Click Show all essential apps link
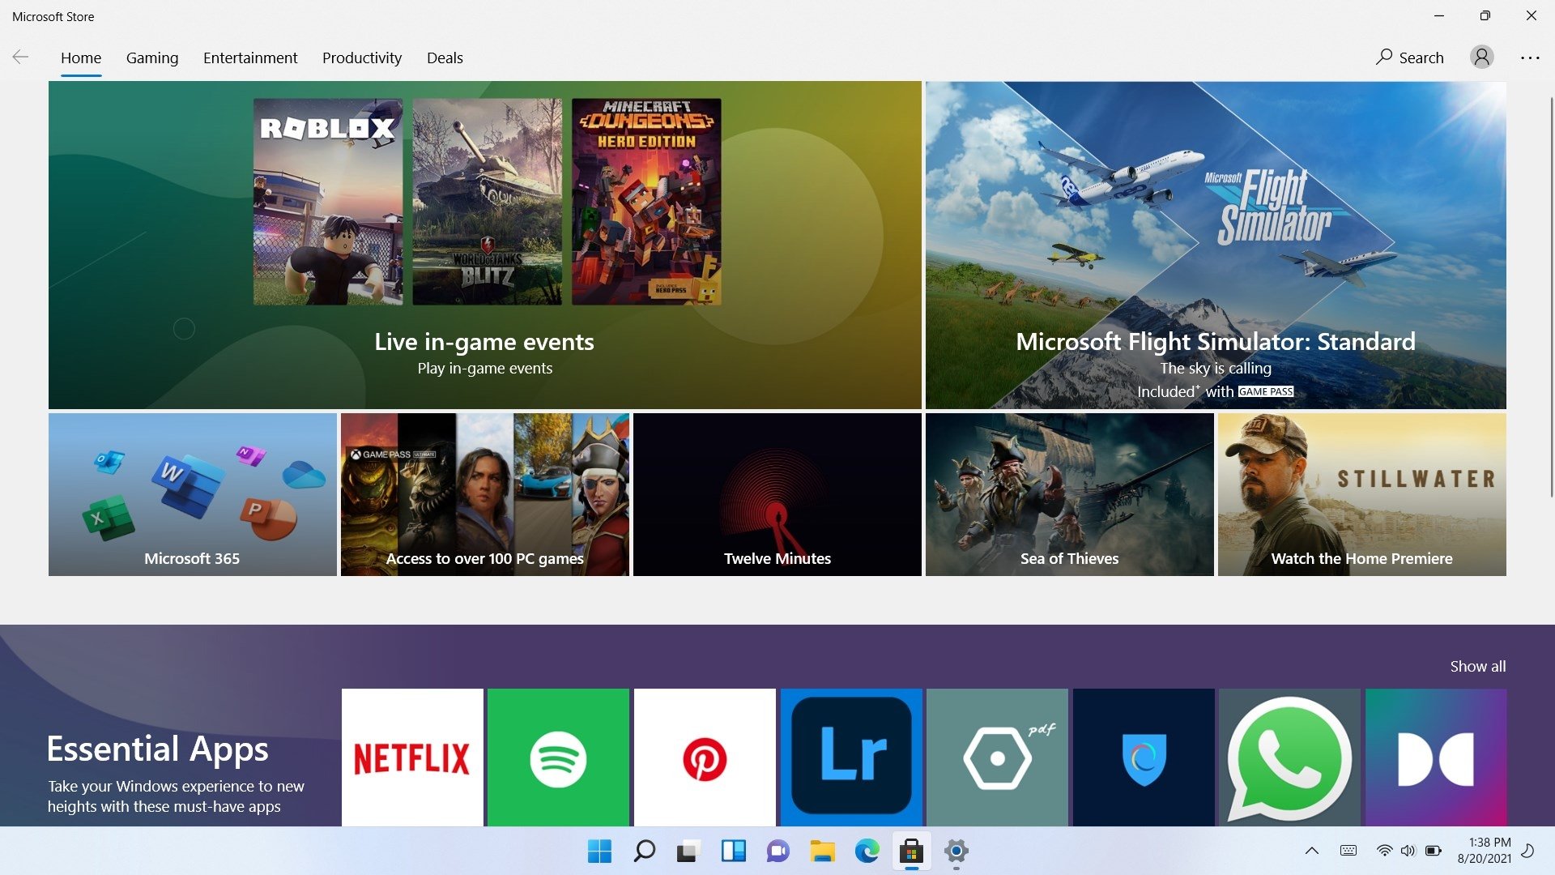This screenshot has width=1555, height=875. [x=1477, y=666]
